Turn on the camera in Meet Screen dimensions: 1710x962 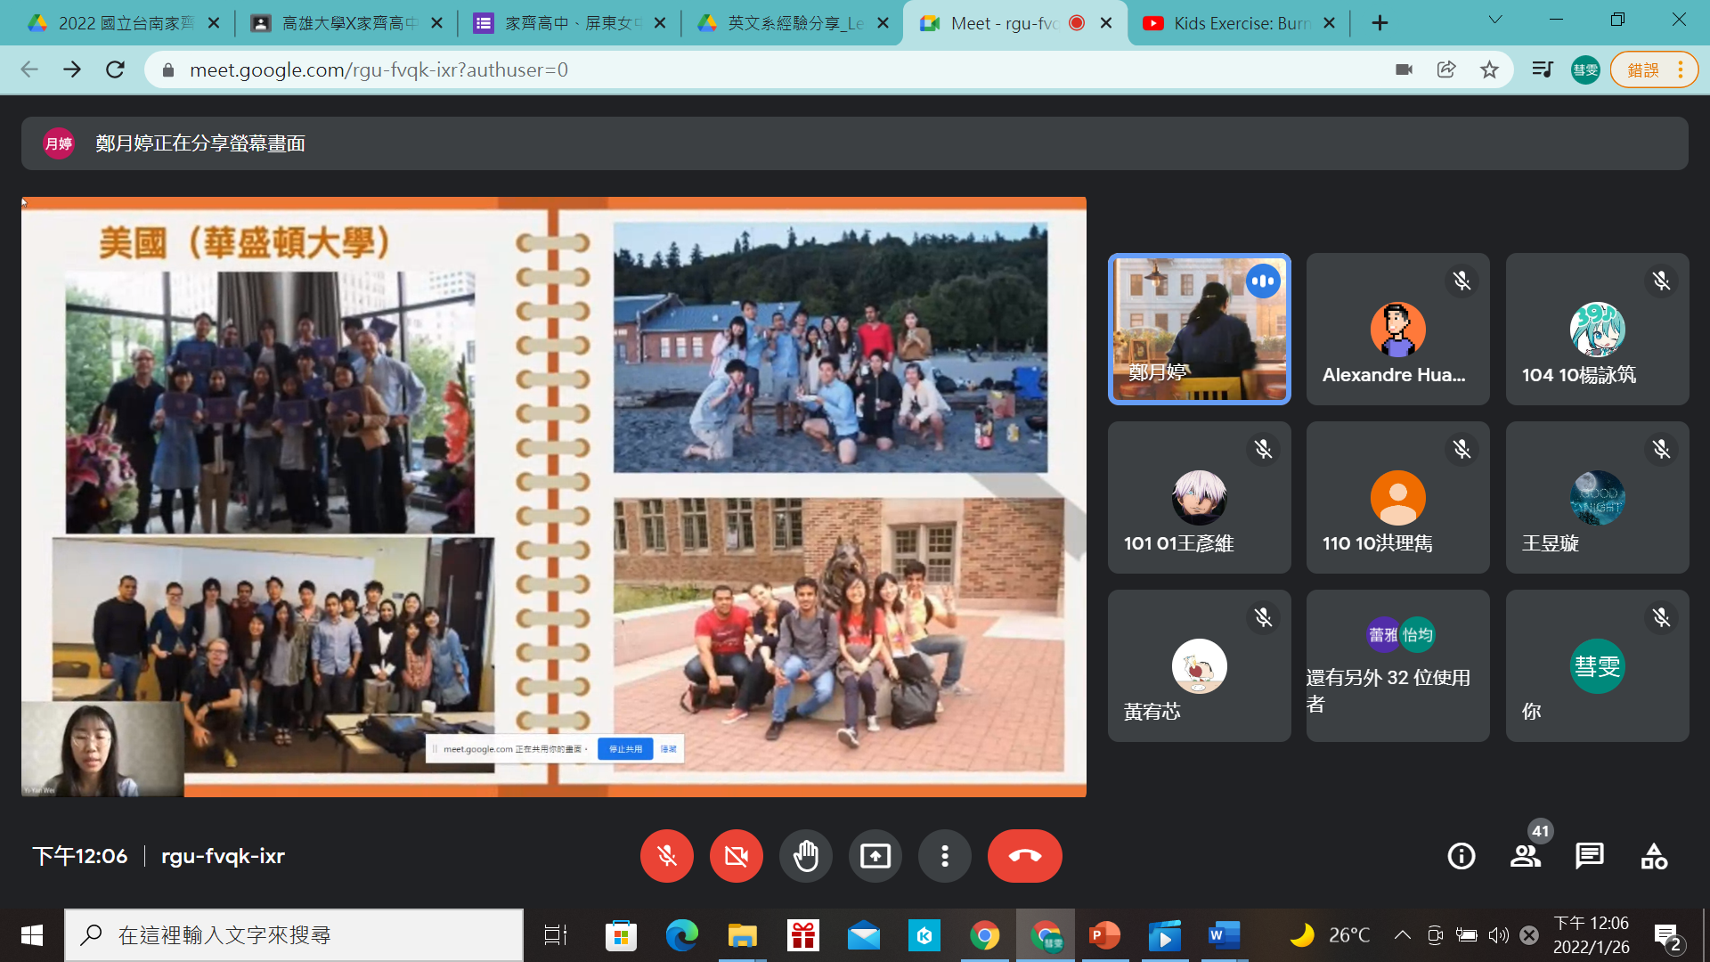(736, 856)
